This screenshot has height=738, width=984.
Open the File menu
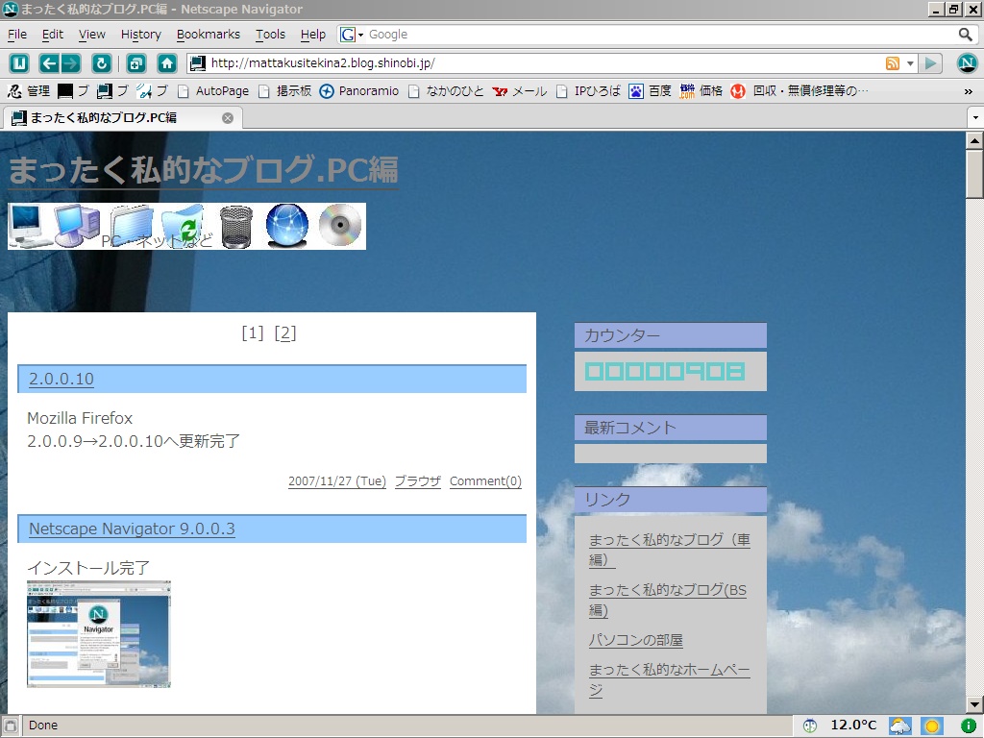17,35
